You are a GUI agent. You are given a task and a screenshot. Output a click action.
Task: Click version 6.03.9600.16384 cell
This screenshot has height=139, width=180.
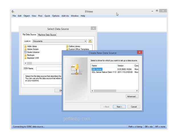(124, 69)
